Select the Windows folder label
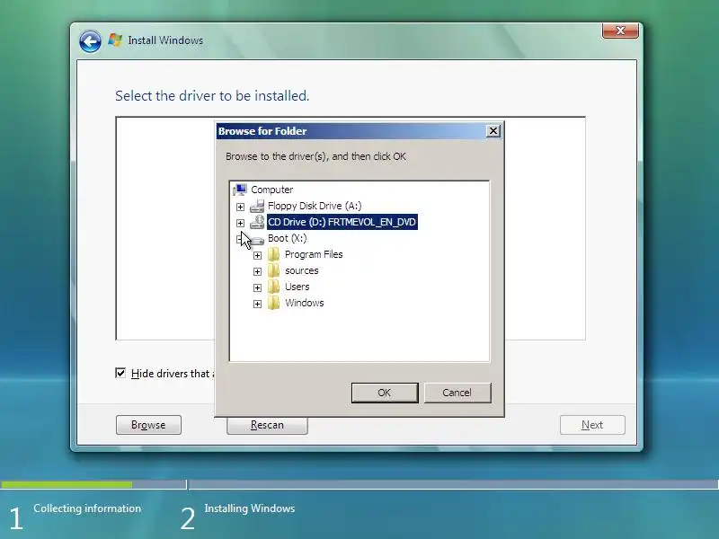This screenshot has height=539, width=719. tap(305, 303)
